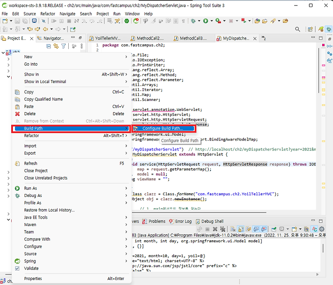Open the Run button dropdown arrow
Screen dimensions: 333x285
[211, 22]
